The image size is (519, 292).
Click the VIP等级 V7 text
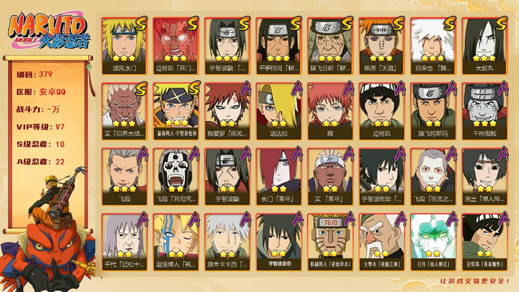pyautogui.click(x=41, y=127)
